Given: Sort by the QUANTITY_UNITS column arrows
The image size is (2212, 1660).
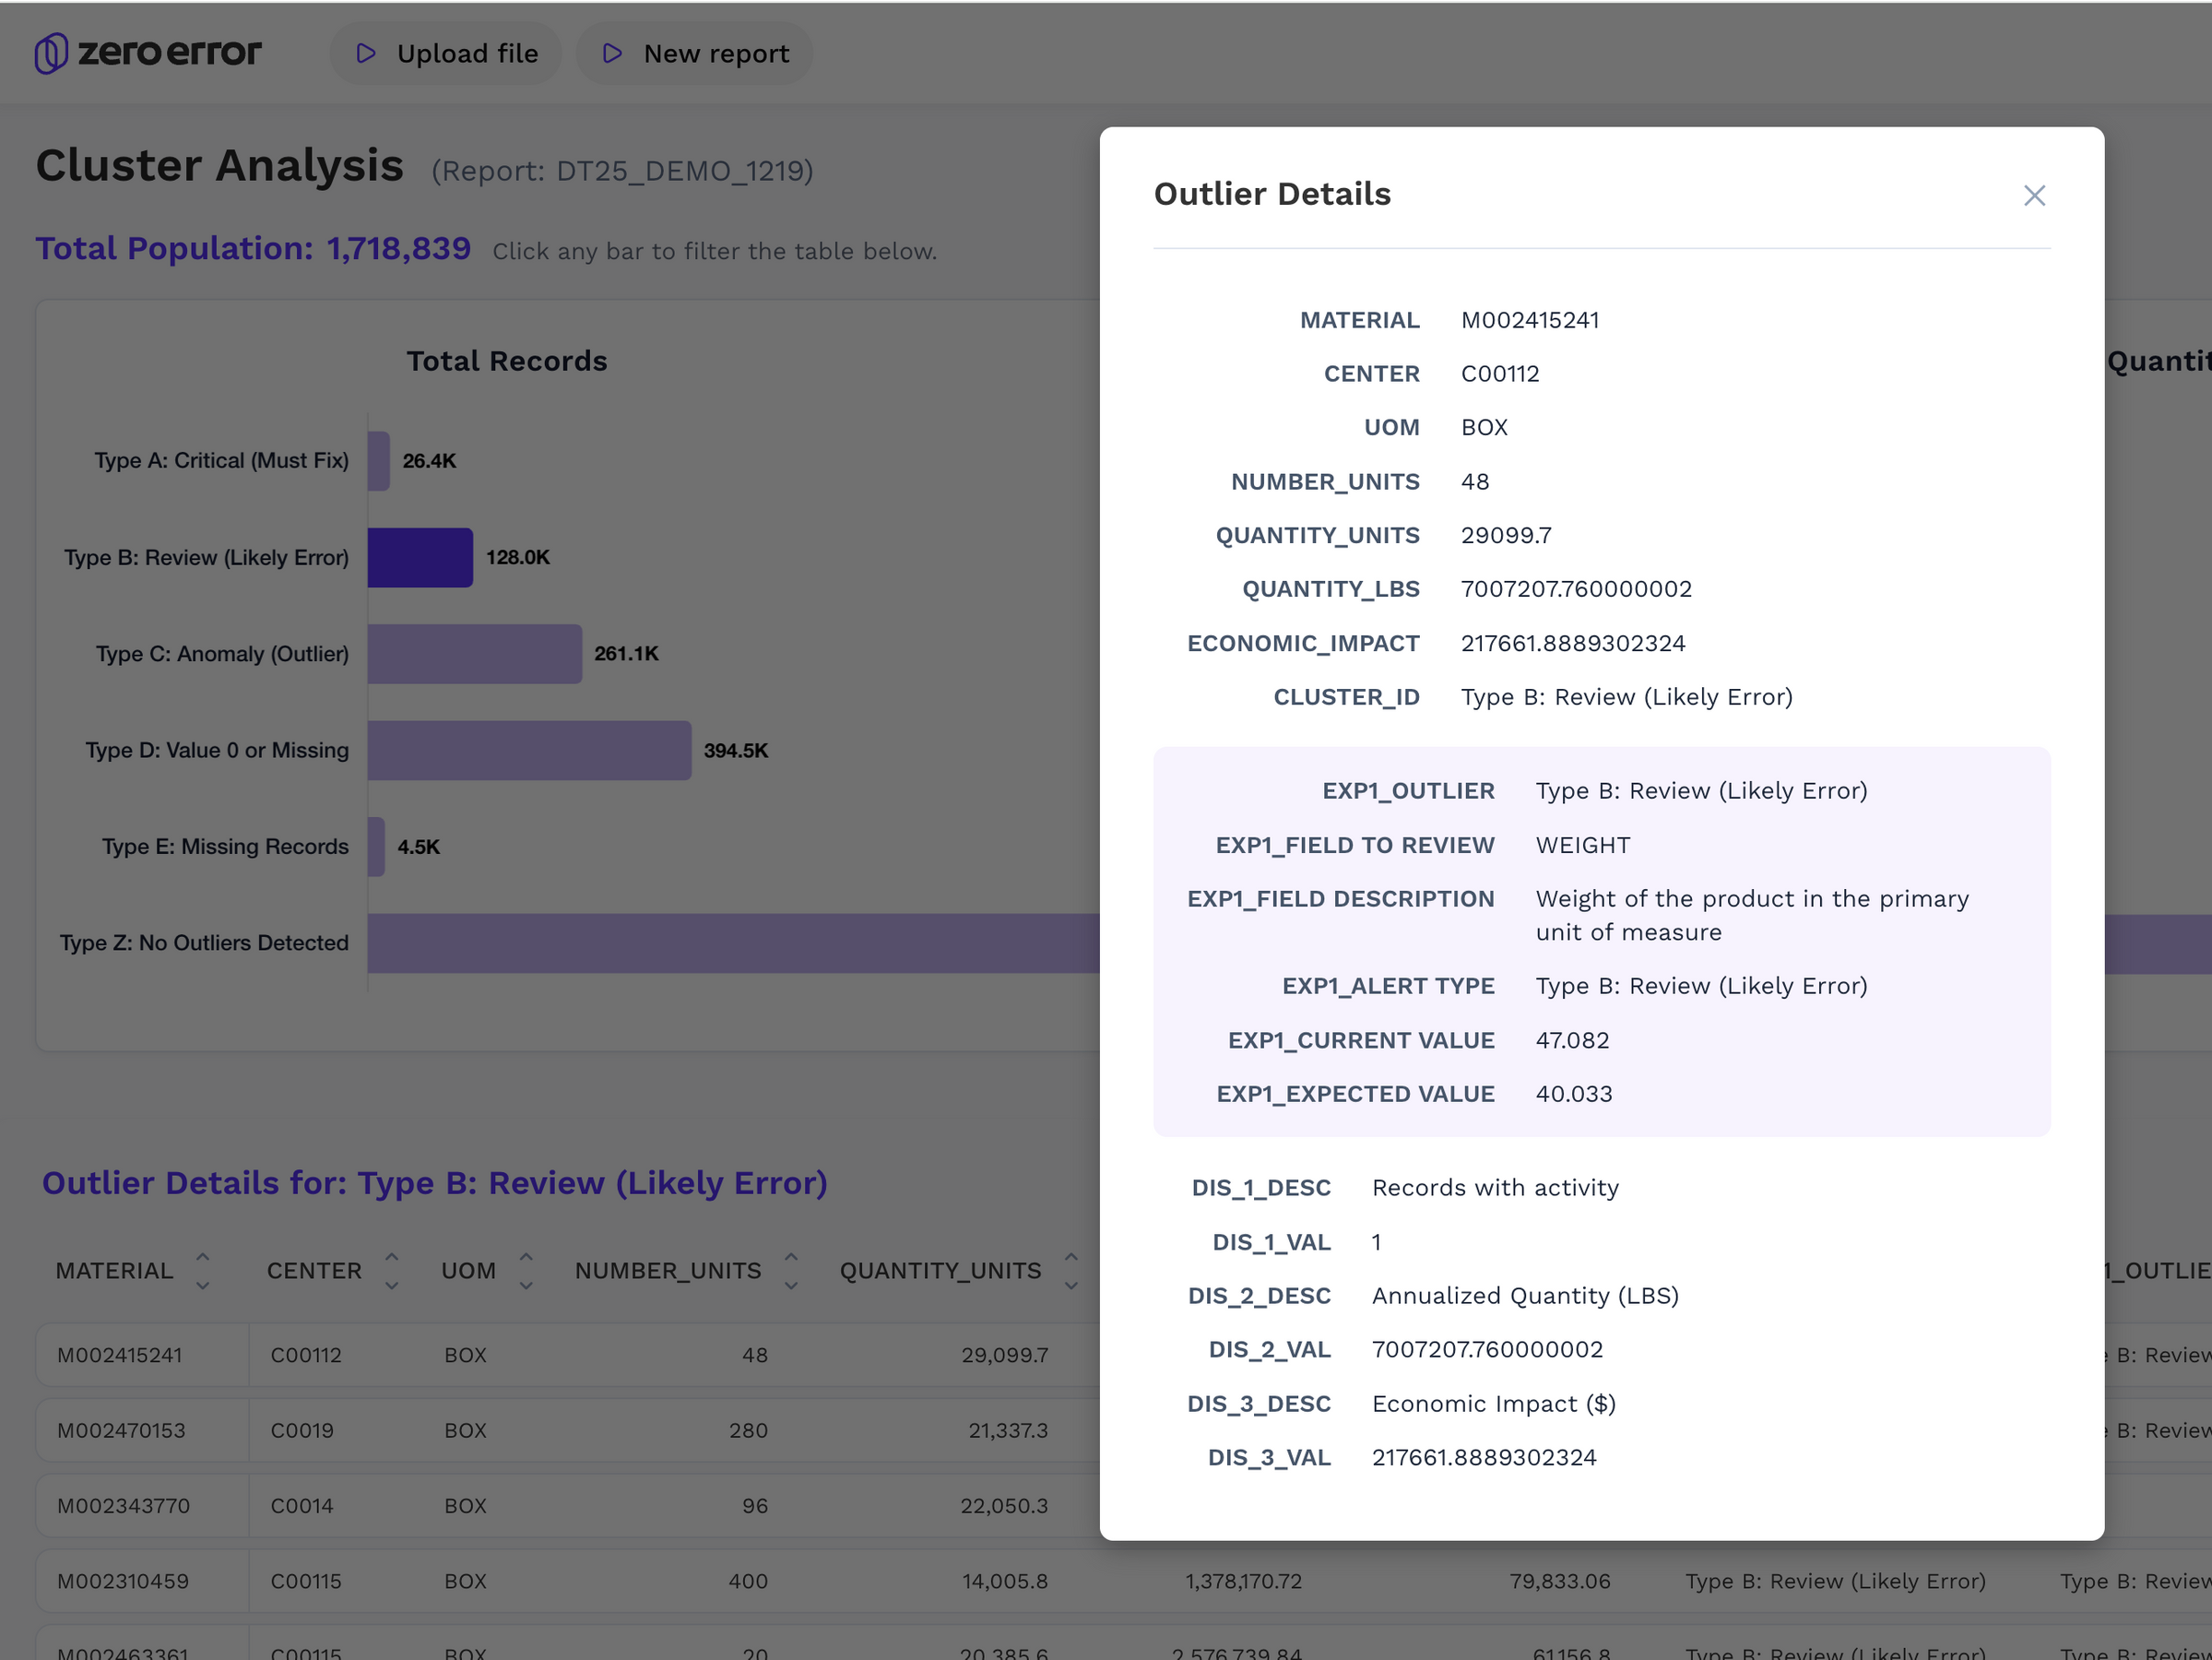Looking at the screenshot, I should [1071, 1270].
